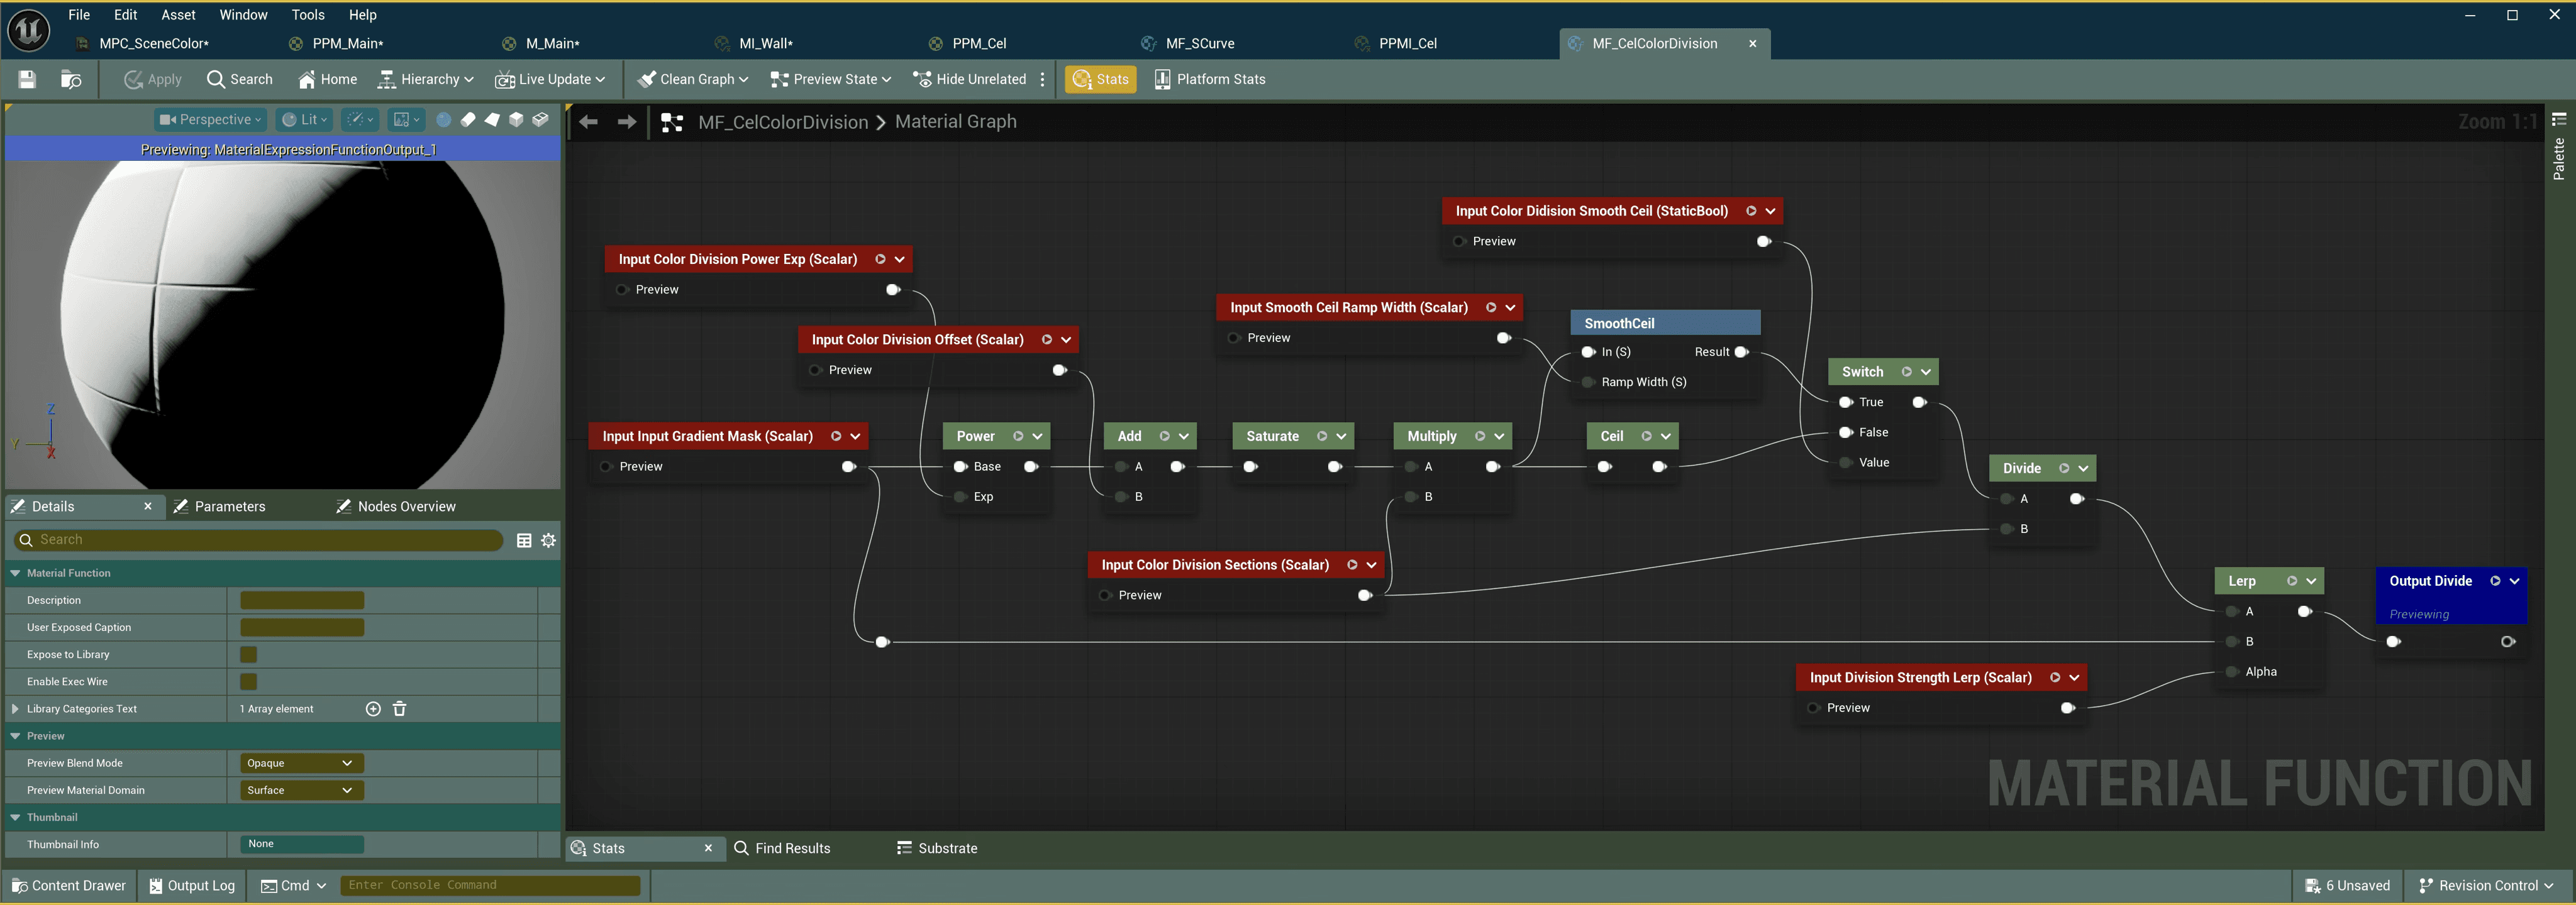
Task: Click the Save asset icon
Action: (27, 79)
